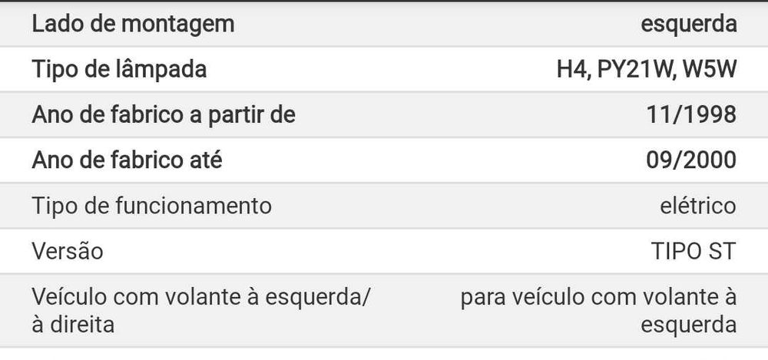Image resolution: width=768 pixels, height=360 pixels.
Task: Select the '09/2000' end date value
Action: pos(691,160)
